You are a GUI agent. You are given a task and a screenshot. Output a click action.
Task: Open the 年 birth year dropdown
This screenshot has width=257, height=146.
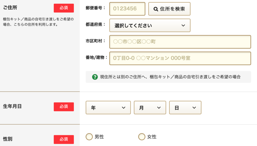click(108, 108)
